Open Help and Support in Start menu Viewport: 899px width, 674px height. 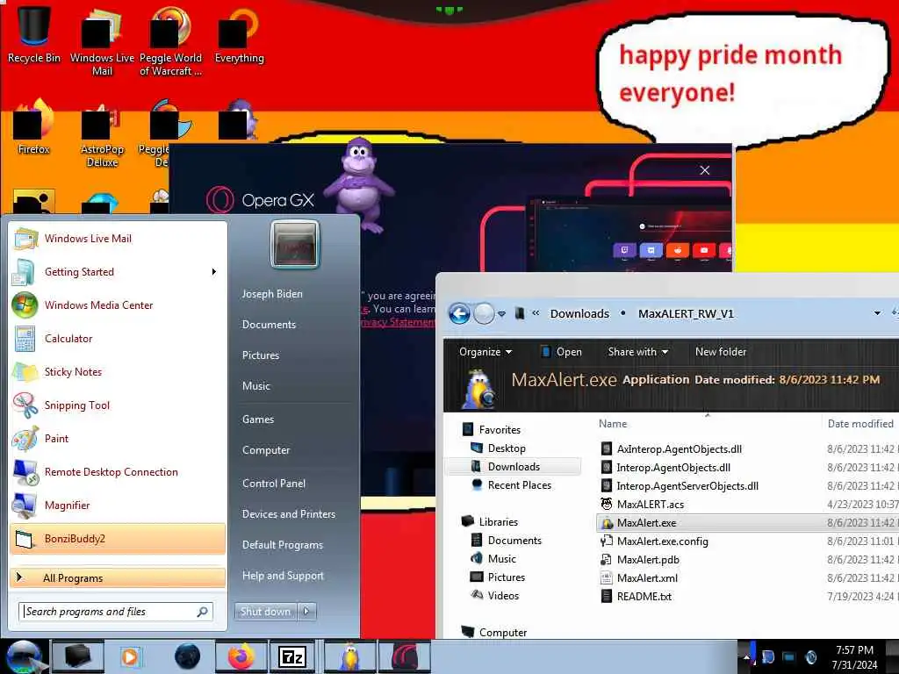pyautogui.click(x=283, y=576)
